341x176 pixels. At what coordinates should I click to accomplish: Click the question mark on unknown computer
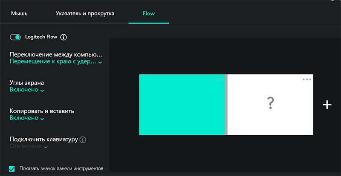click(270, 103)
